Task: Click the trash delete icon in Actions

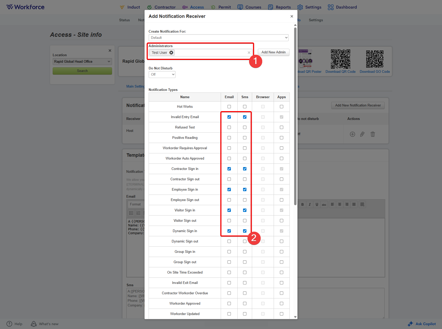Action: (372, 134)
